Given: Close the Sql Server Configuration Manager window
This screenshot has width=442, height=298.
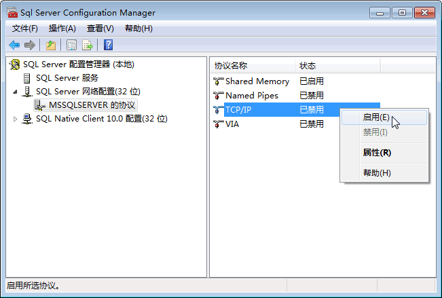Looking at the screenshot, I should [424, 13].
